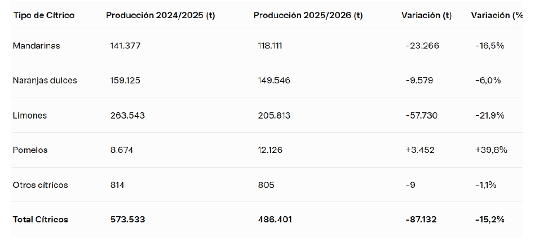Viewport: 535px width, 241px height.
Task: Click the Pomelos percentage value +39,8%
Action: 491,150
